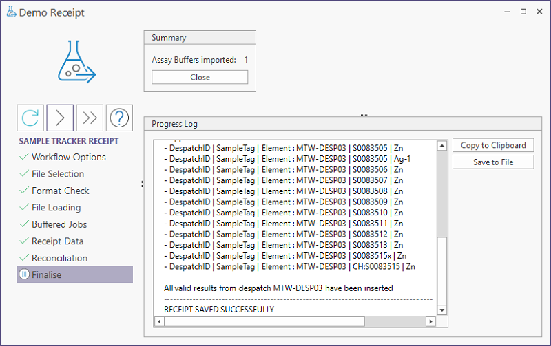Click the horizontal scrollbar thumb in log
Image resolution: width=551 pixels, height=346 pixels.
click(264, 321)
